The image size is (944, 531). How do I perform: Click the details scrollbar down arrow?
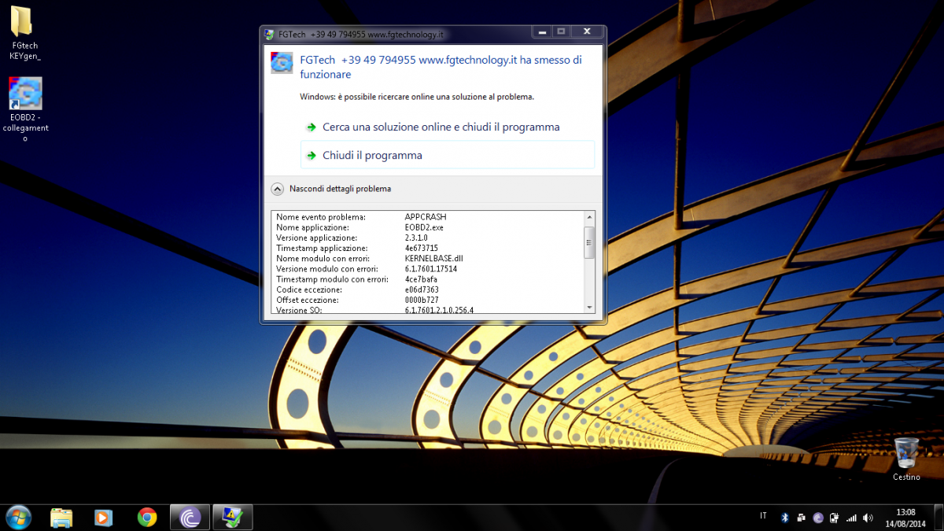pos(589,308)
